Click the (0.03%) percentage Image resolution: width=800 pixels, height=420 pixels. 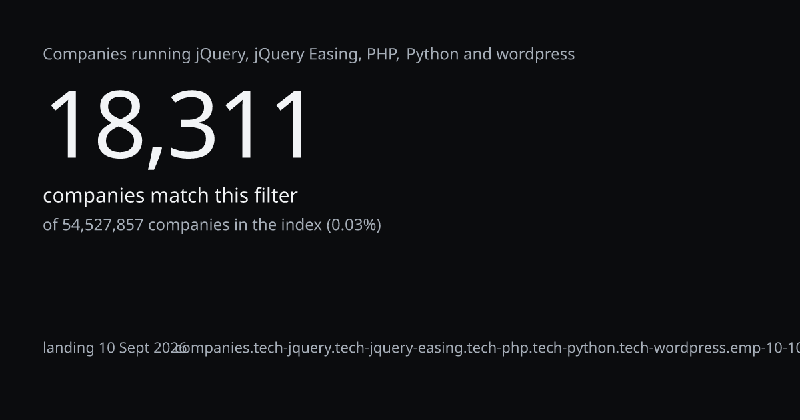tap(353, 225)
